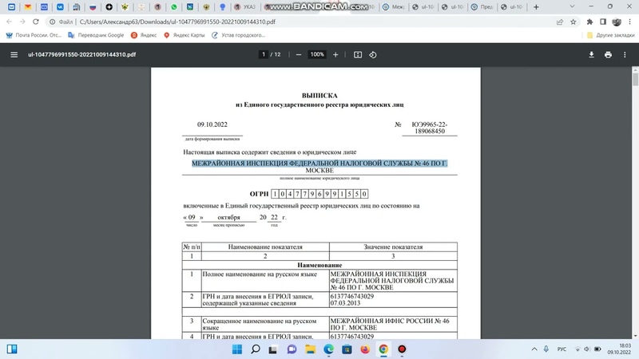
Task: Open Яндекс bookmark
Action: point(144,35)
